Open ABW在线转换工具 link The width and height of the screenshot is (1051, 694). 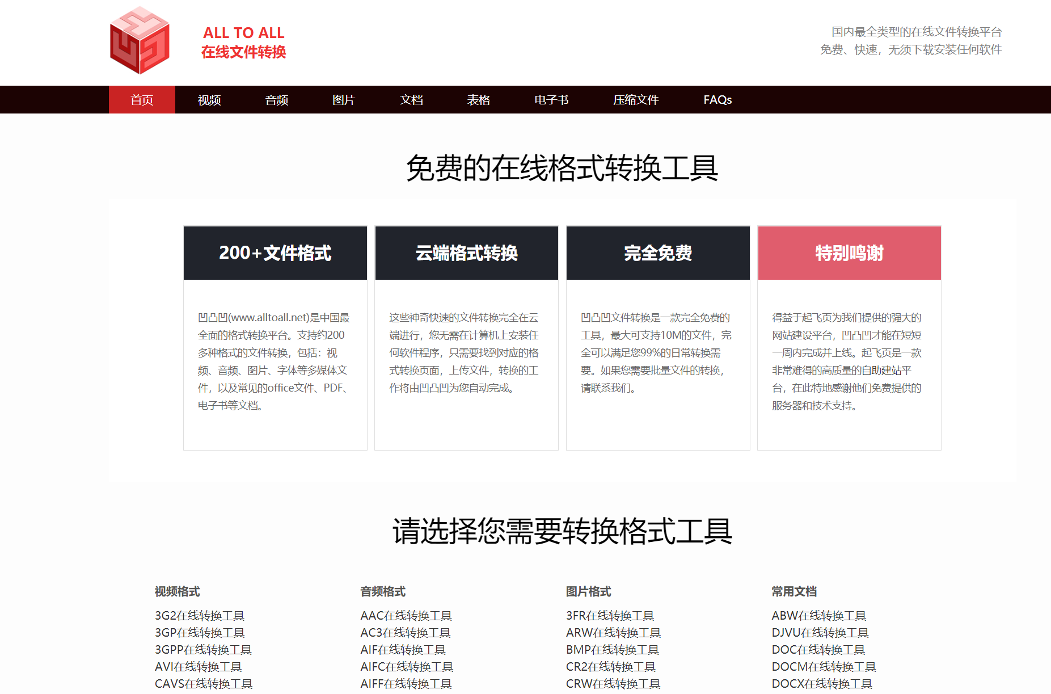[819, 616]
